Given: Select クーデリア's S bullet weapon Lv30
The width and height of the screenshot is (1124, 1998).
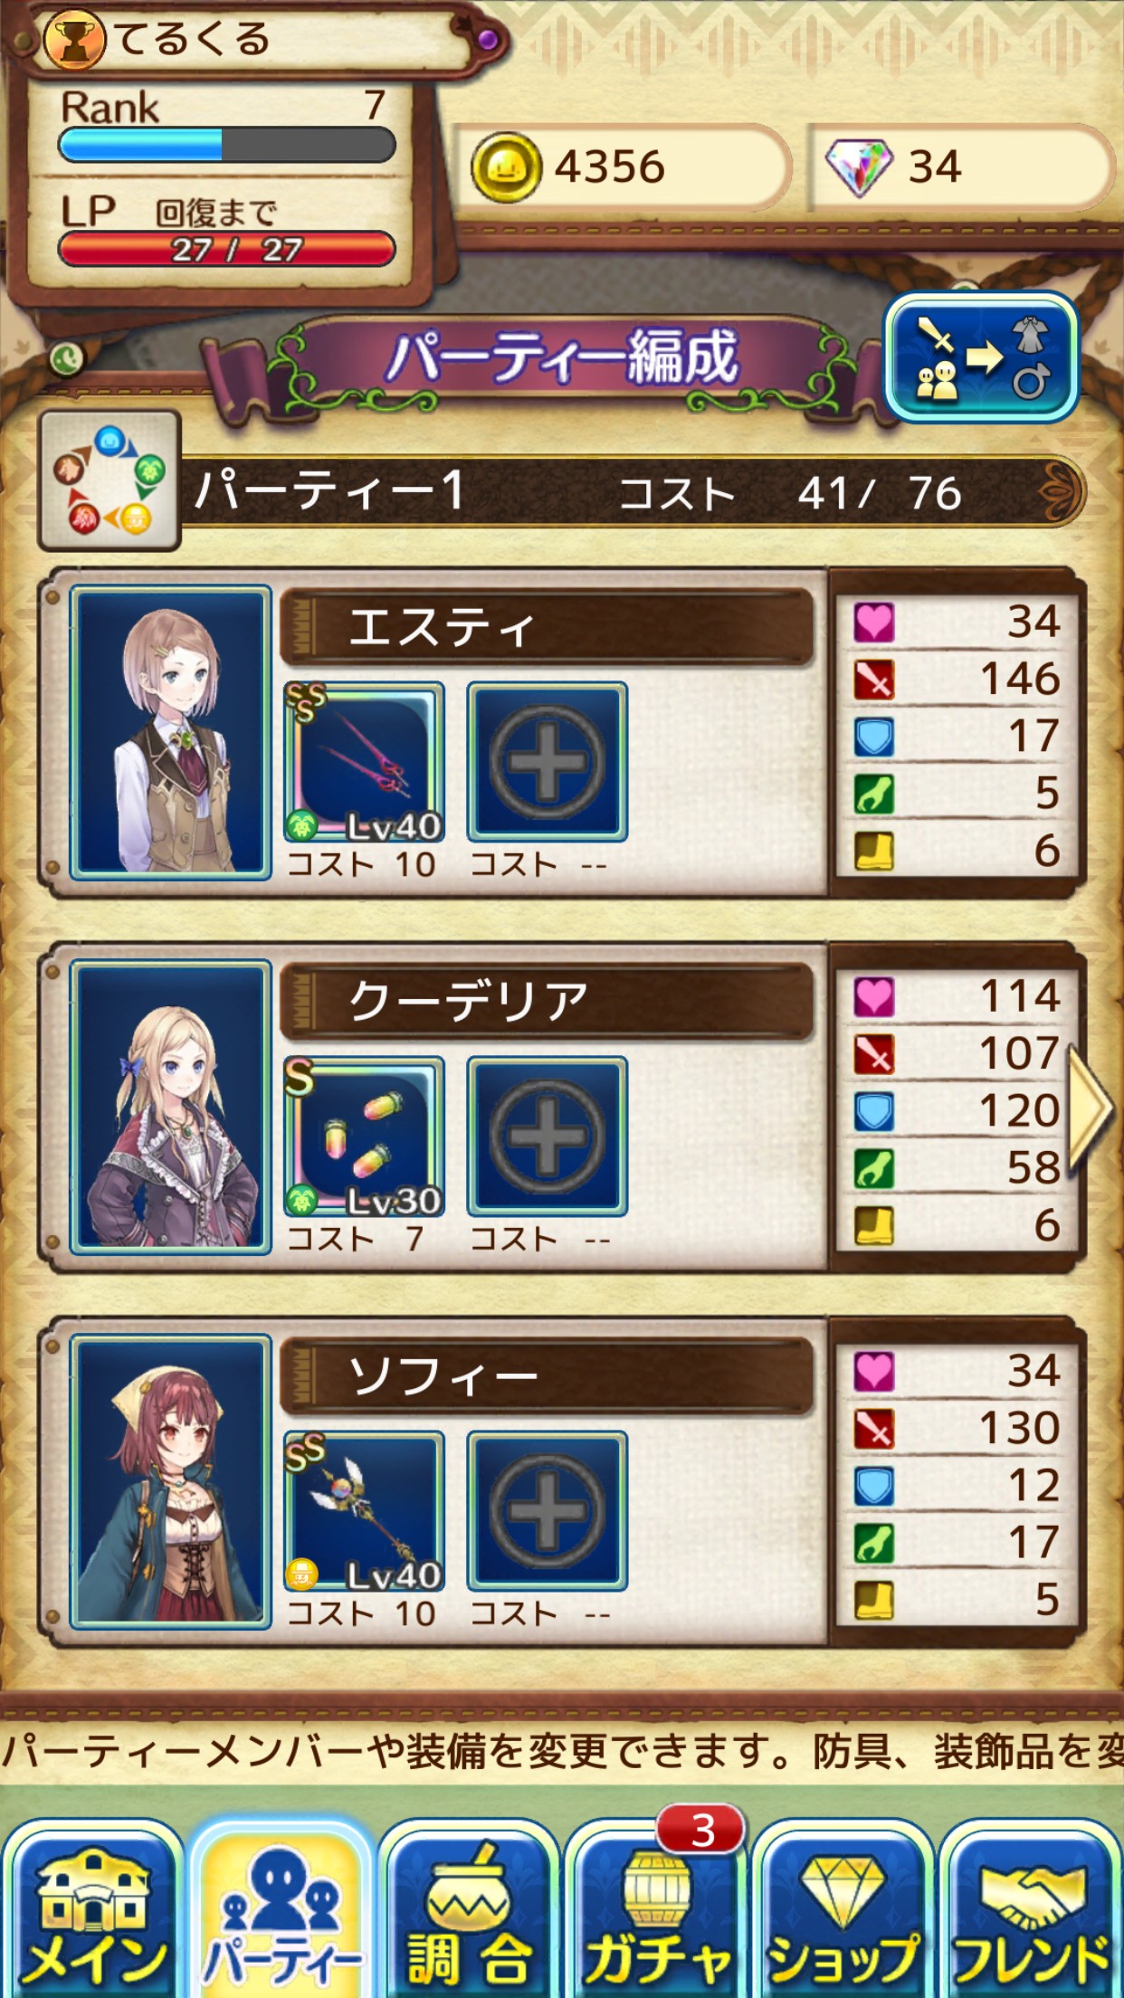Looking at the screenshot, I should tap(365, 1137).
